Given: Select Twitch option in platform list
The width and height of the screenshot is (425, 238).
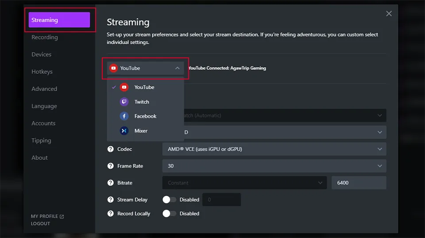Looking at the screenshot, I should click(145, 102).
